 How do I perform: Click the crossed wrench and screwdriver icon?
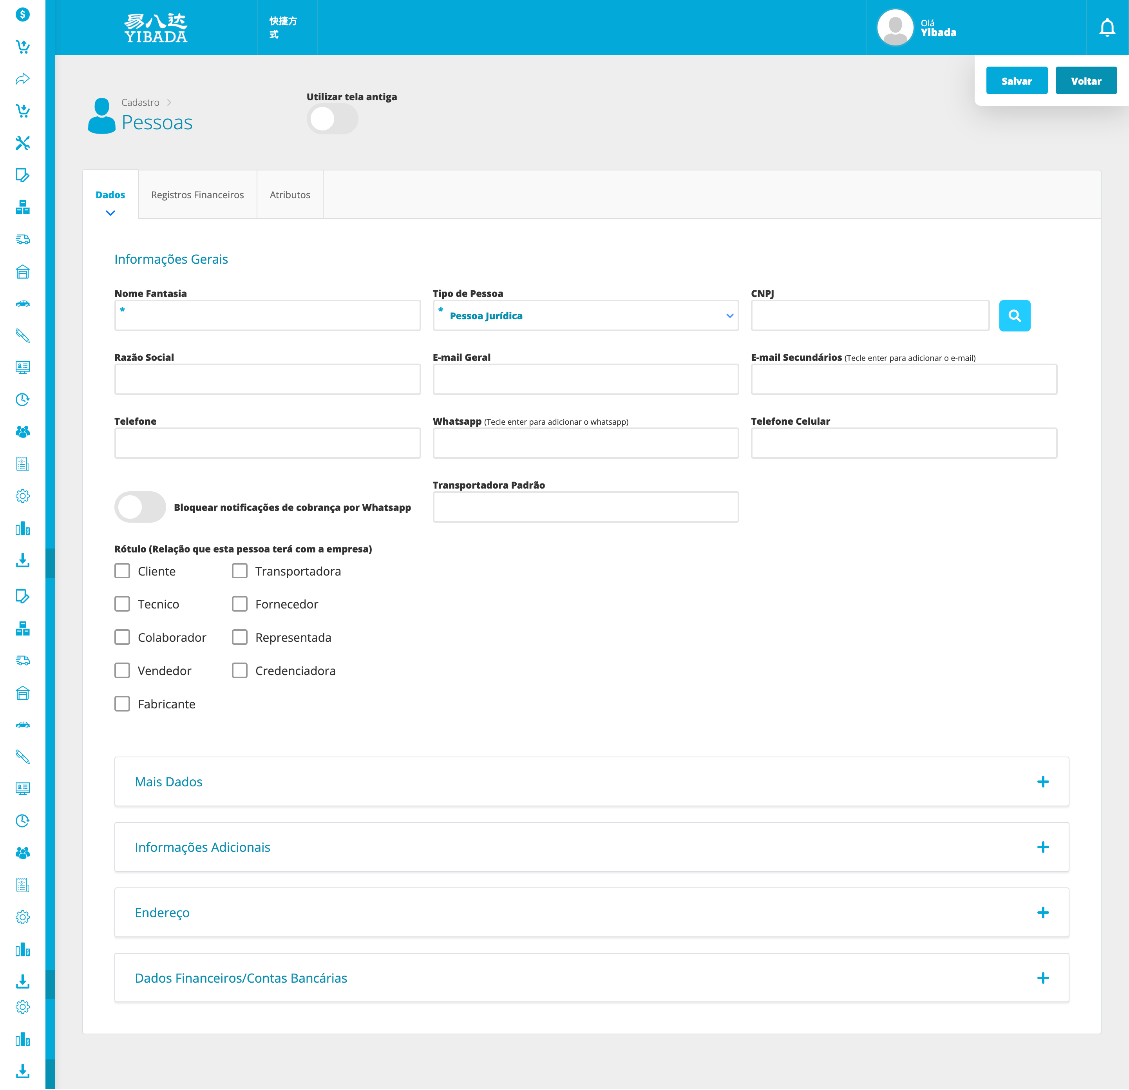[22, 143]
